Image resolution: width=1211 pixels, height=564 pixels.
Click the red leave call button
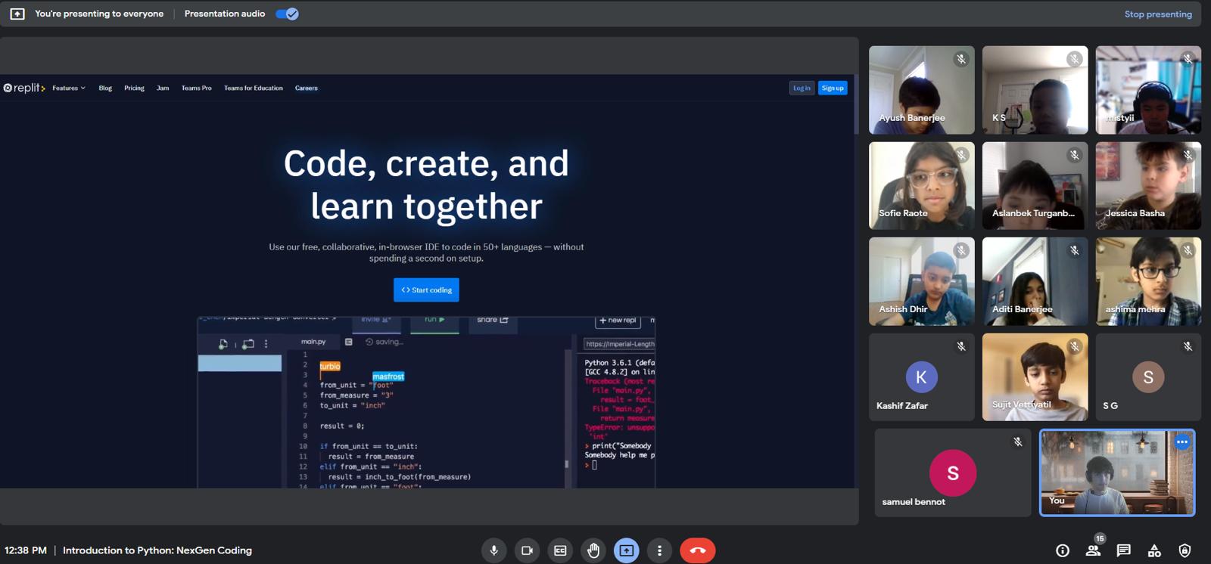point(697,550)
